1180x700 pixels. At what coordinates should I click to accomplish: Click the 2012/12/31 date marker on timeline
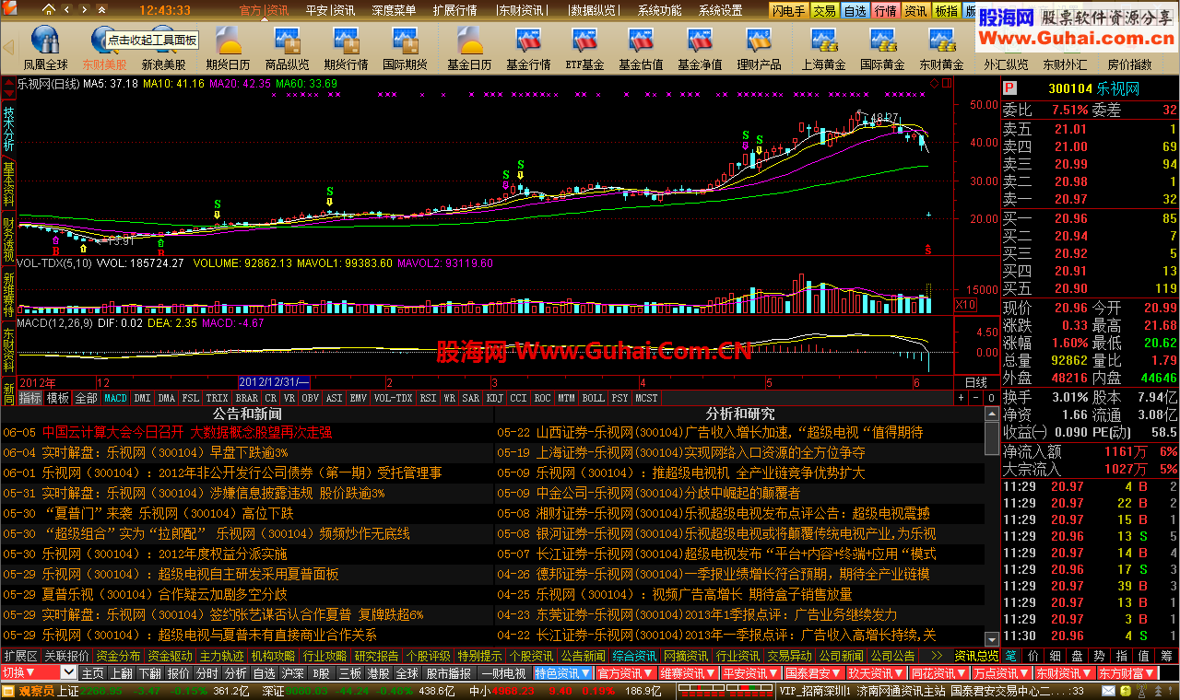click(x=274, y=382)
